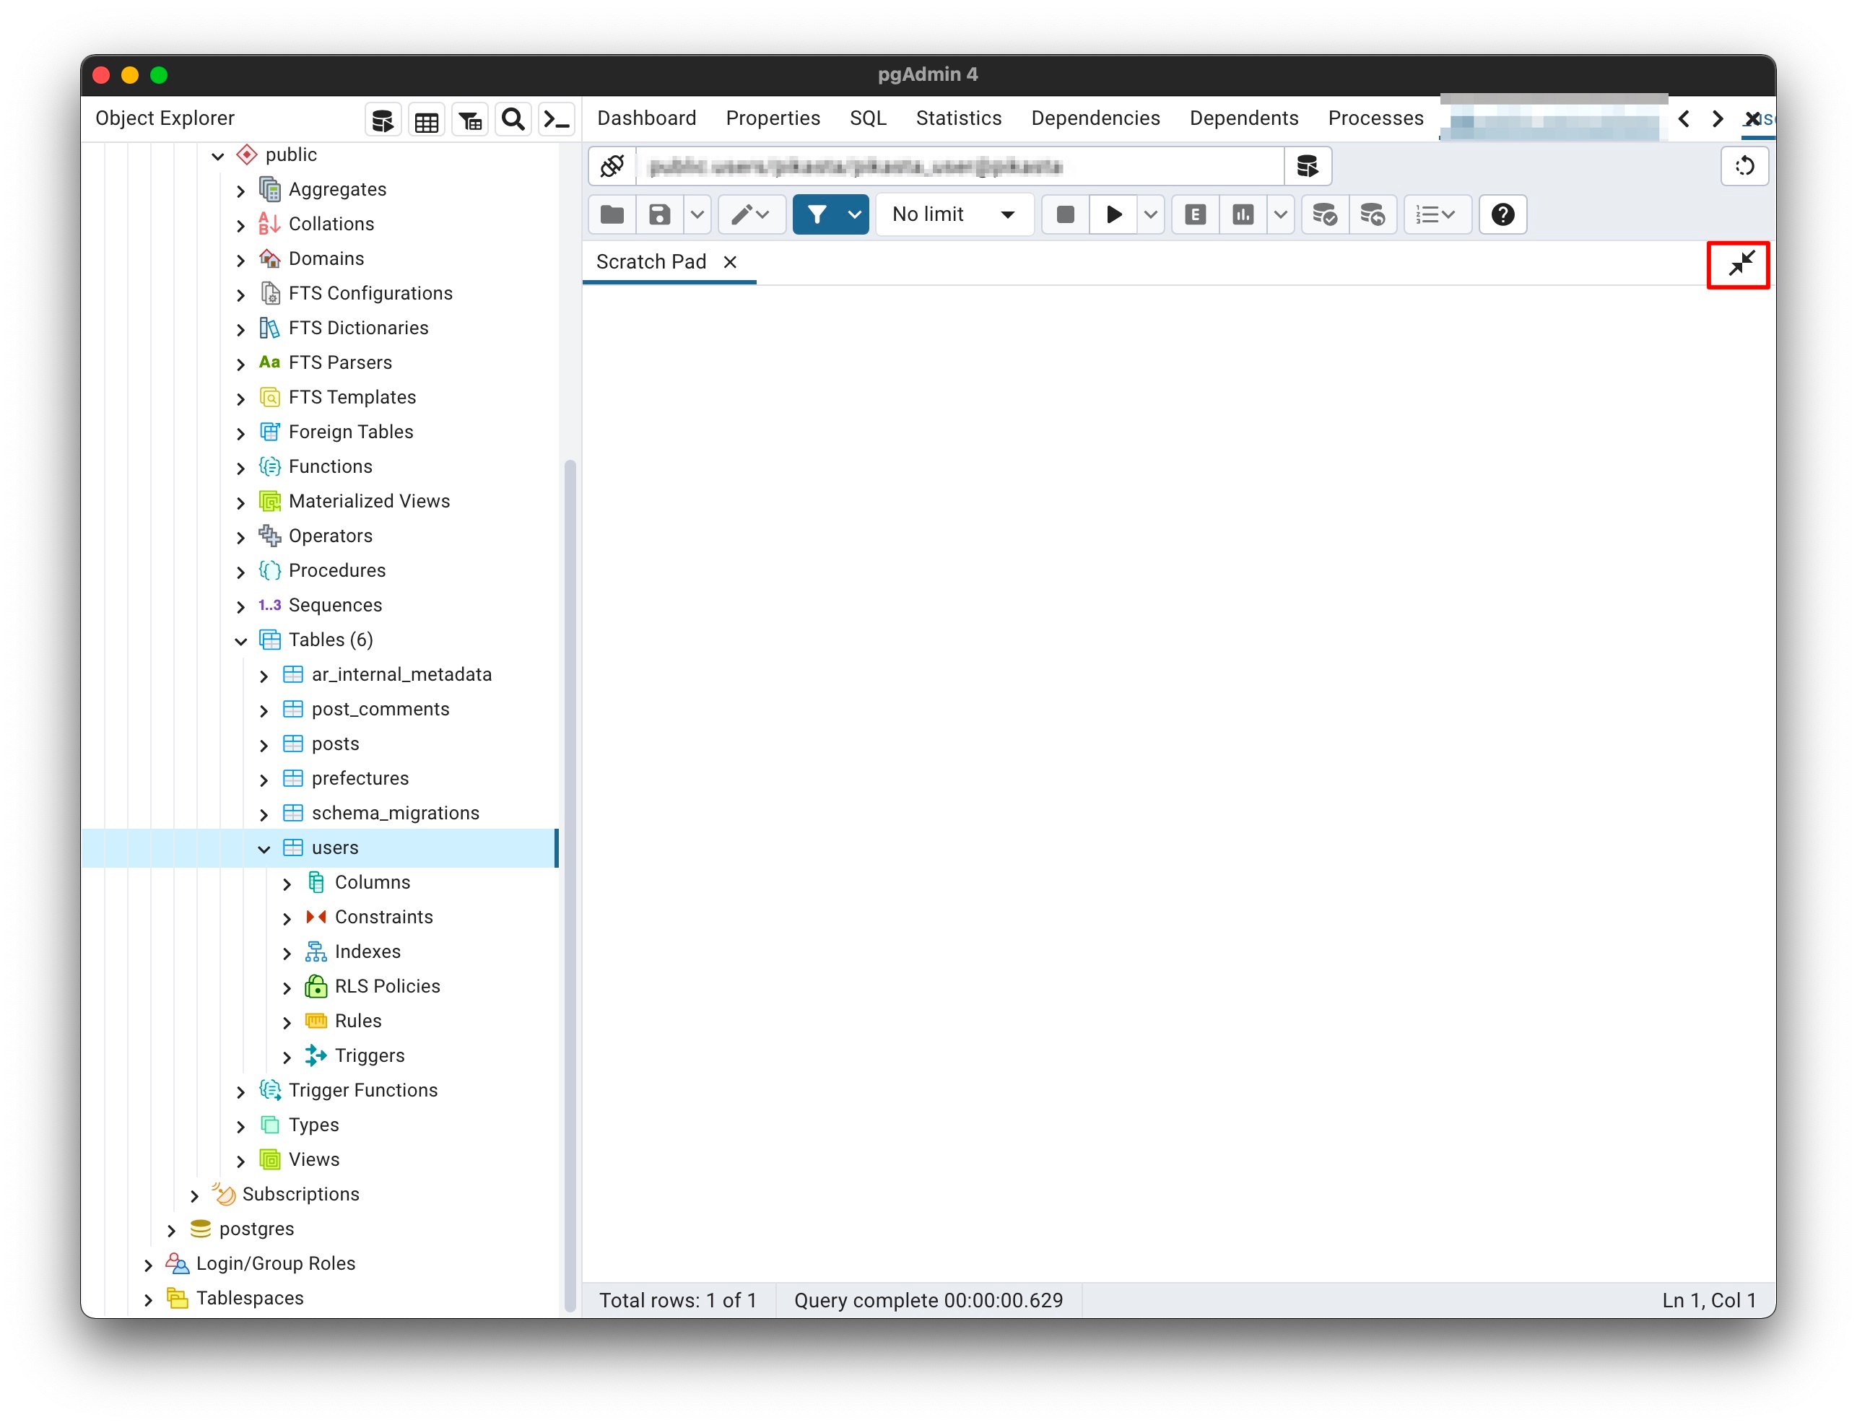Click the Explain query E button

click(1194, 214)
